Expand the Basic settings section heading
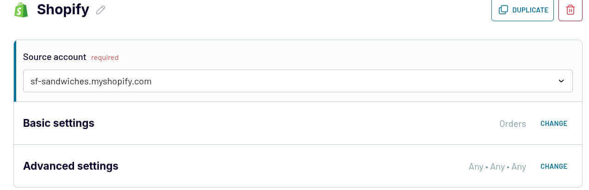Image resolution: width=589 pixels, height=190 pixels. [x=59, y=123]
